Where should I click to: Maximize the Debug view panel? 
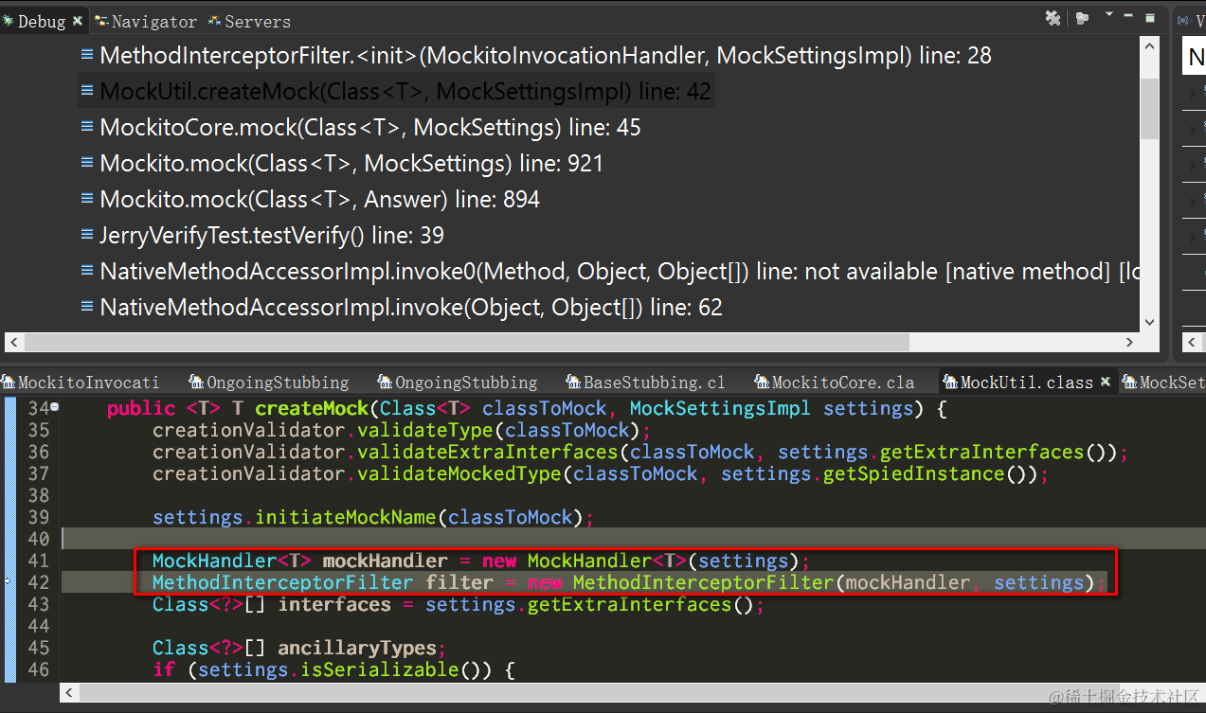coord(1150,17)
